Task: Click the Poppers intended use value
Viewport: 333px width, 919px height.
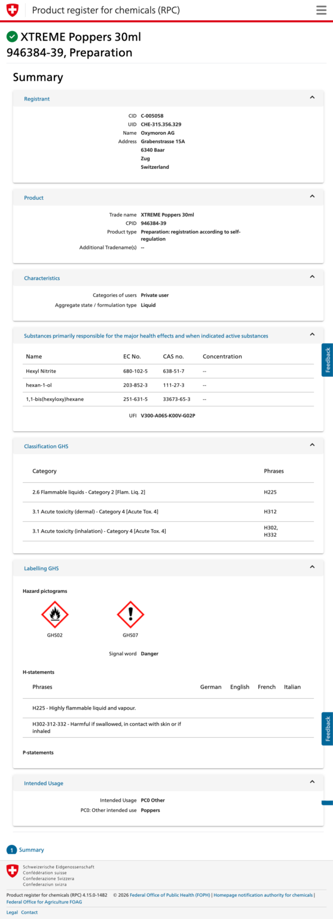Action: (x=150, y=810)
